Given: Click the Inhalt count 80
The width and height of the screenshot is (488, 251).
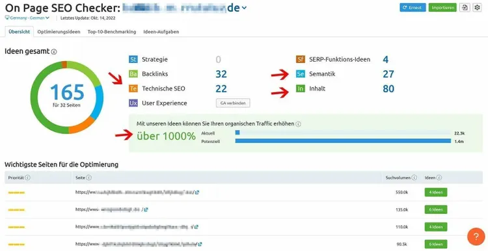Looking at the screenshot, I should pyautogui.click(x=388, y=88).
